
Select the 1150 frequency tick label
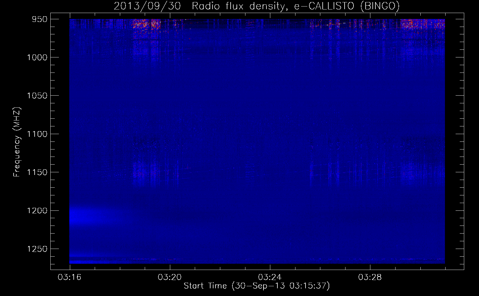point(37,172)
